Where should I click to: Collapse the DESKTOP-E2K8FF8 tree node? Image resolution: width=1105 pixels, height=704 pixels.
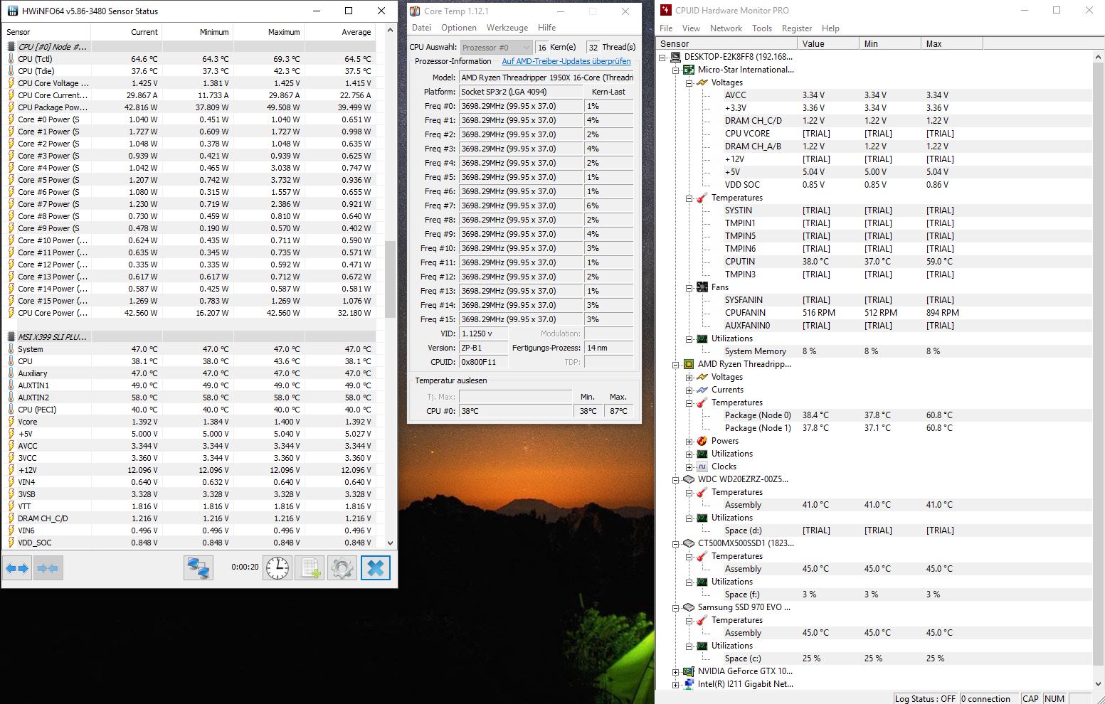pos(662,57)
